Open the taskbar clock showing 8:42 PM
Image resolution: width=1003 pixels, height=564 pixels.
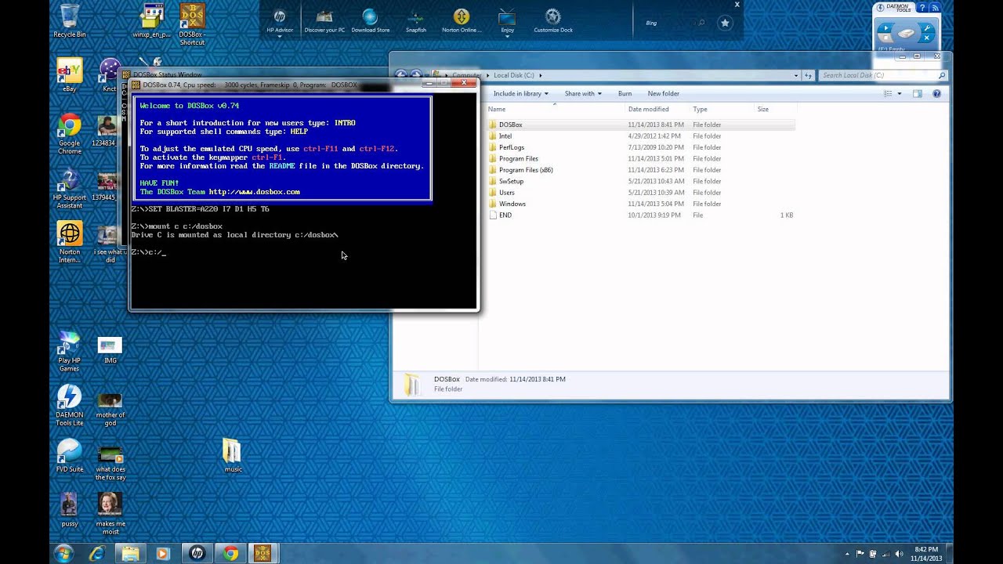click(x=926, y=554)
